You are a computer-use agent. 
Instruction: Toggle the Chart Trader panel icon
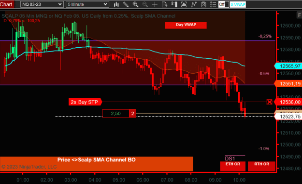pyautogui.click(x=174, y=4)
